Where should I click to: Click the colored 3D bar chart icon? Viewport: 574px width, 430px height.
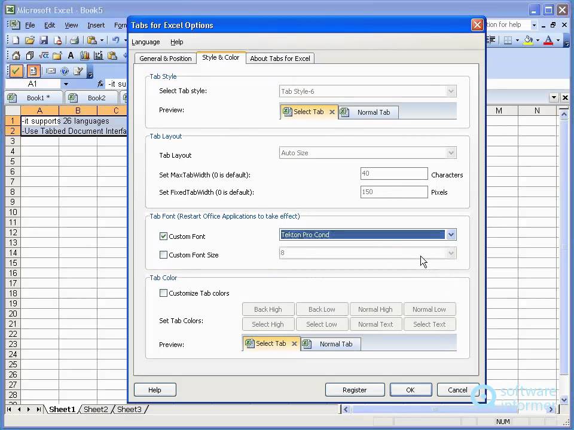click(84, 56)
